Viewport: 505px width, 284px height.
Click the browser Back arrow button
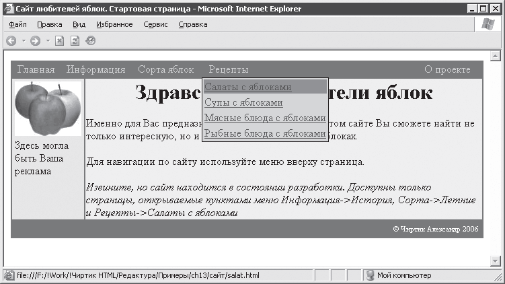coord(11,40)
